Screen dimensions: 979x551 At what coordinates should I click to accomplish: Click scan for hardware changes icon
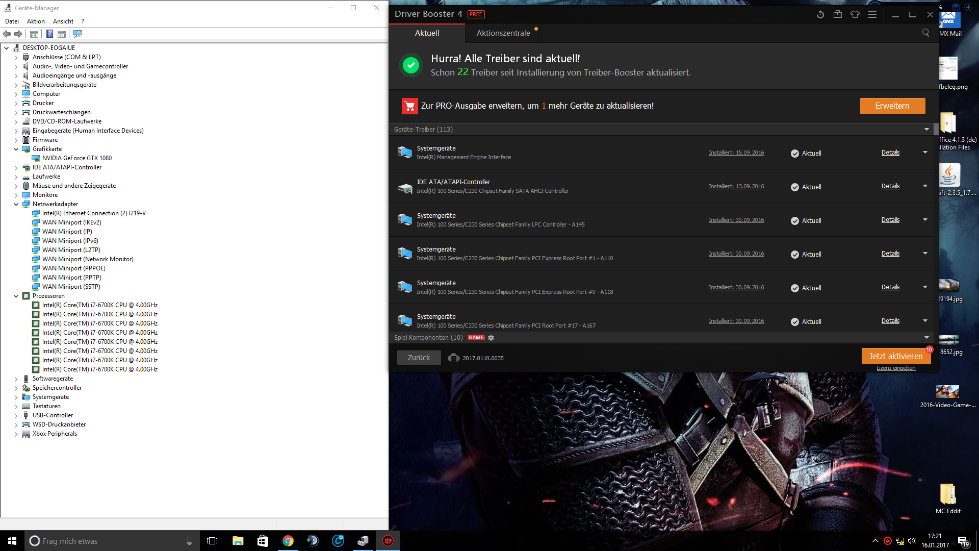(78, 34)
